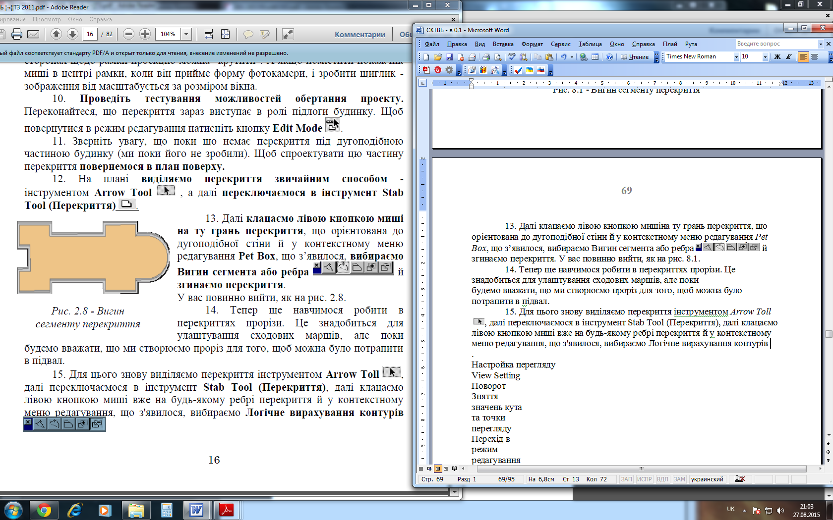Expand standard toolbar options after Чтение
This screenshot has height=520, width=833.
[x=656, y=57]
